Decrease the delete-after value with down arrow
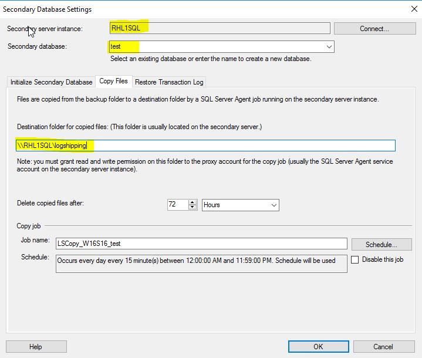The image size is (422, 358). click(x=193, y=207)
